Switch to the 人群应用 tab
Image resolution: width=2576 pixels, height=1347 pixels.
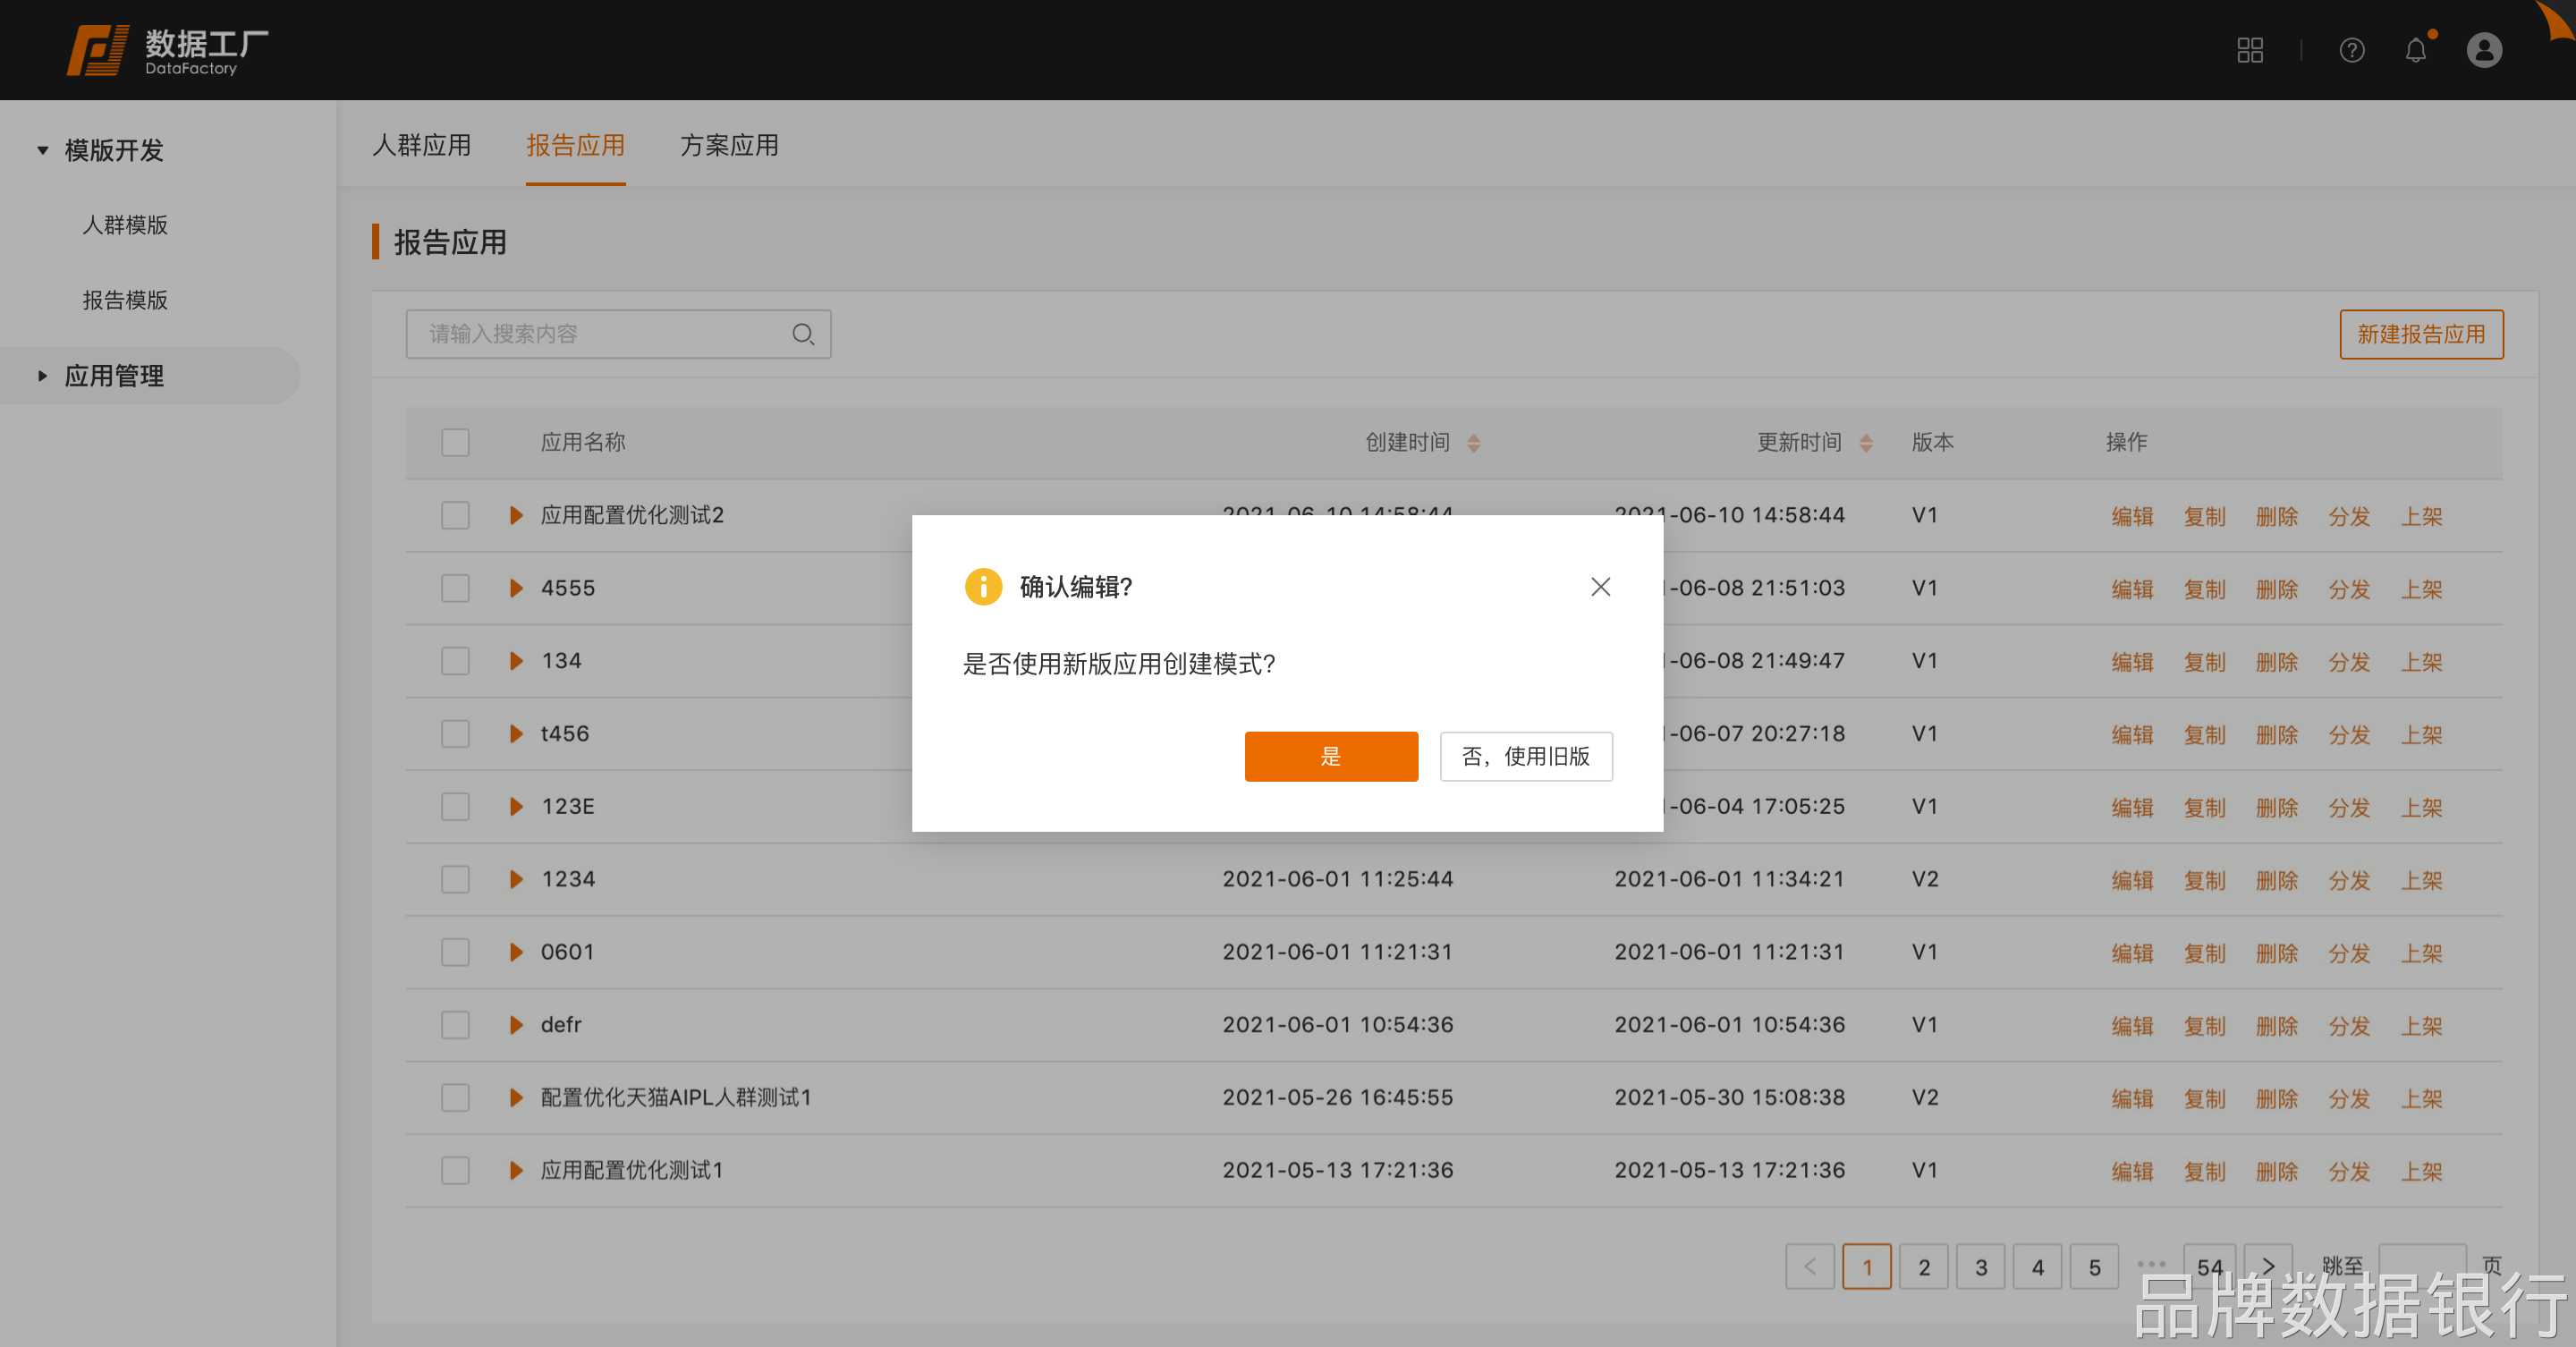tap(421, 146)
